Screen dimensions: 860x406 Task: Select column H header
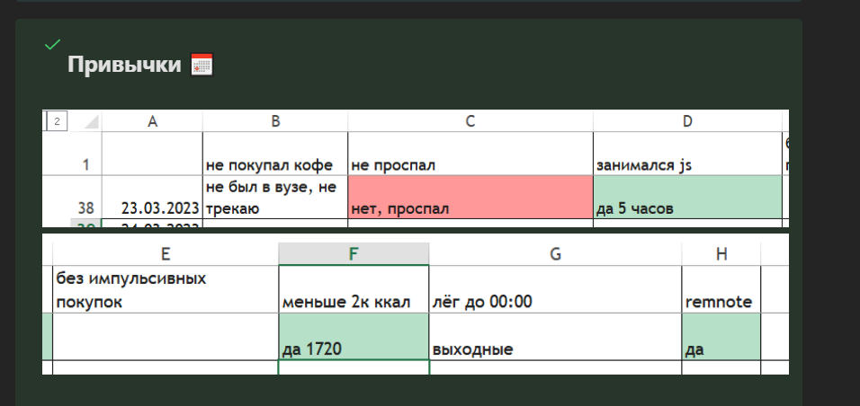(x=721, y=253)
